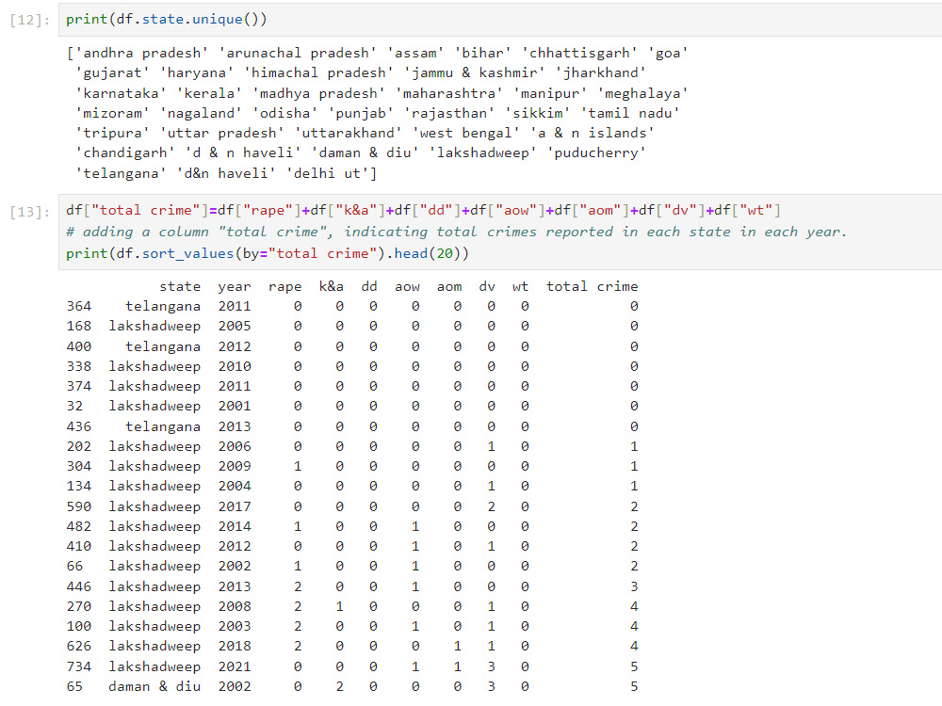Click year 2010 in row 338
The height and width of the screenshot is (706, 942).
235,366
